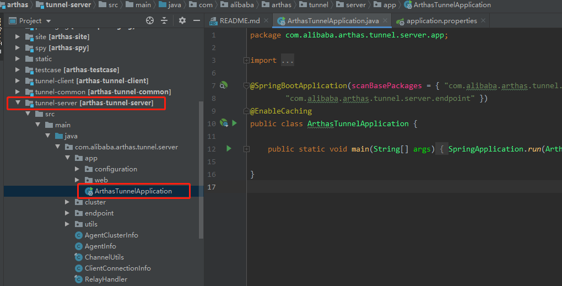Expand the folded import block
Viewport: 562px width, 286px height.
pos(246,60)
